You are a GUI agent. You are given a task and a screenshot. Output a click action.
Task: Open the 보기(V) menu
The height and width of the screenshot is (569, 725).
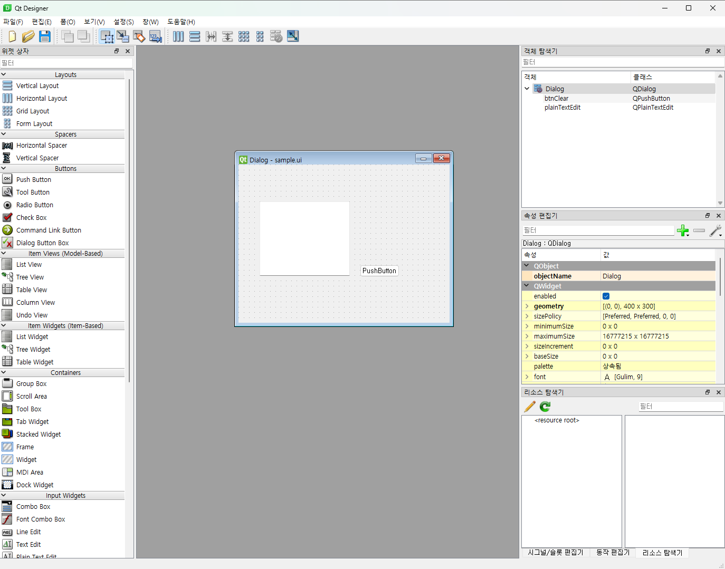pyautogui.click(x=94, y=22)
